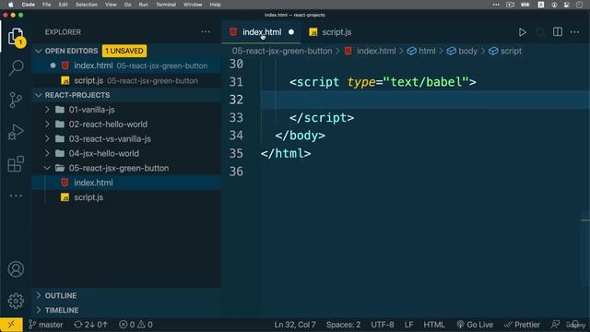Expand the Timeline section

click(x=126, y=310)
